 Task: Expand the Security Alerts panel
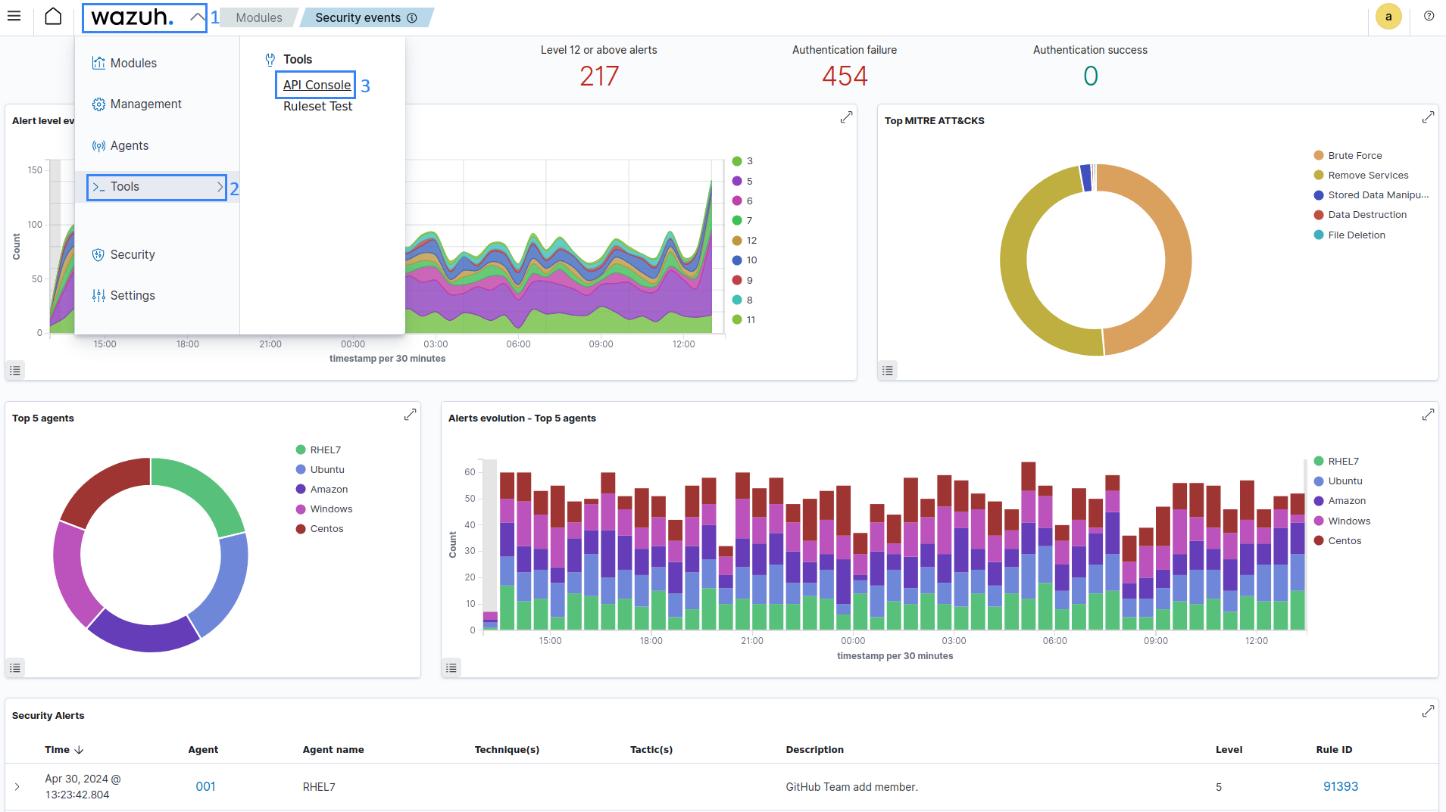coord(1428,711)
